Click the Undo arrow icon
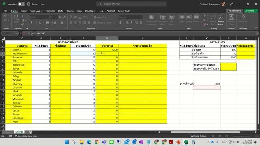This screenshot has height=146, width=260. 5,16
